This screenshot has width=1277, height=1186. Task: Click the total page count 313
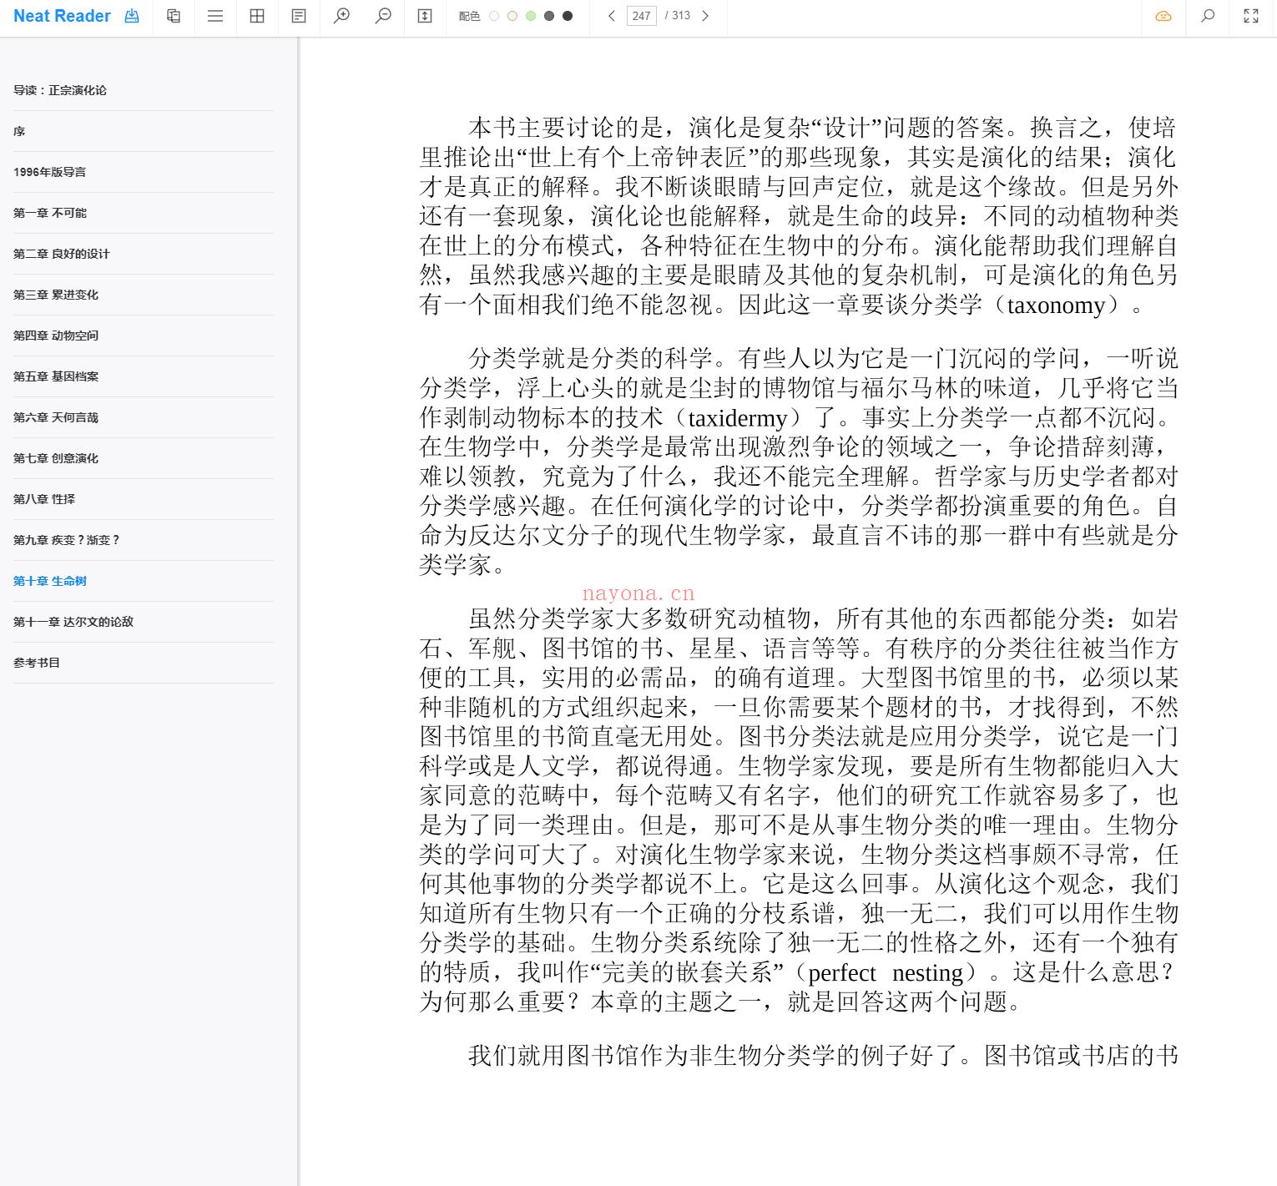point(682,16)
